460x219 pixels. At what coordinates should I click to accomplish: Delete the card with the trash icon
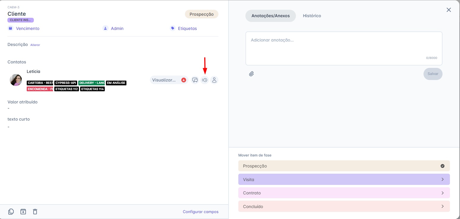coord(35,212)
